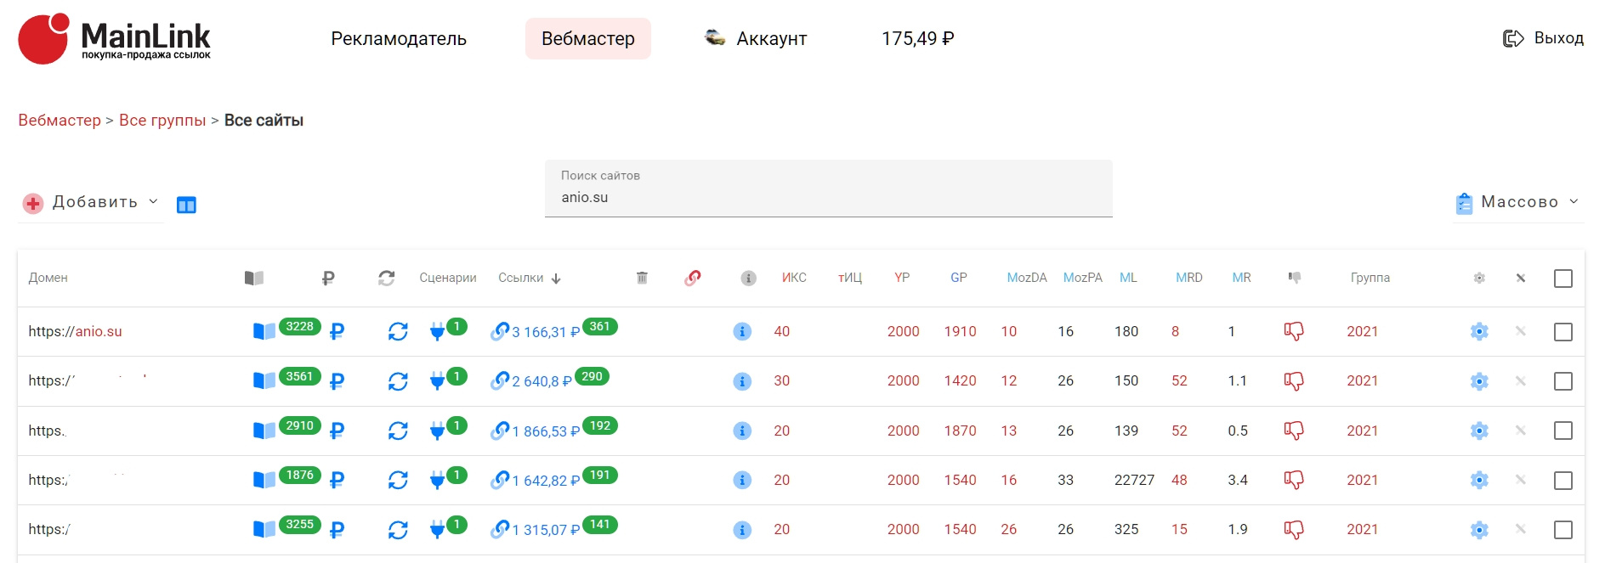Tick checkbox in the 1 642,82 ₽ row
The width and height of the screenshot is (1605, 563).
point(1562,481)
